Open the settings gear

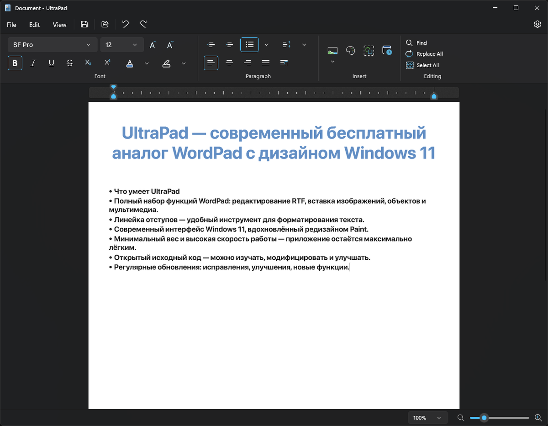(537, 24)
